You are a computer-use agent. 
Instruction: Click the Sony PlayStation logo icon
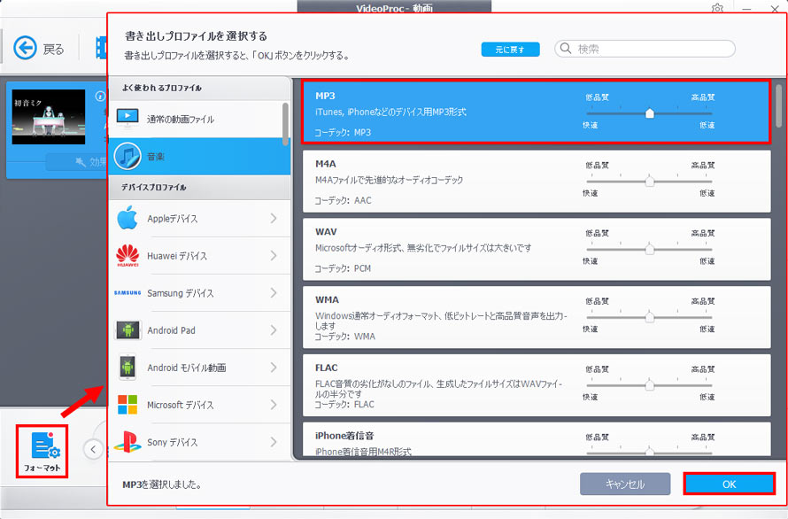point(127,442)
